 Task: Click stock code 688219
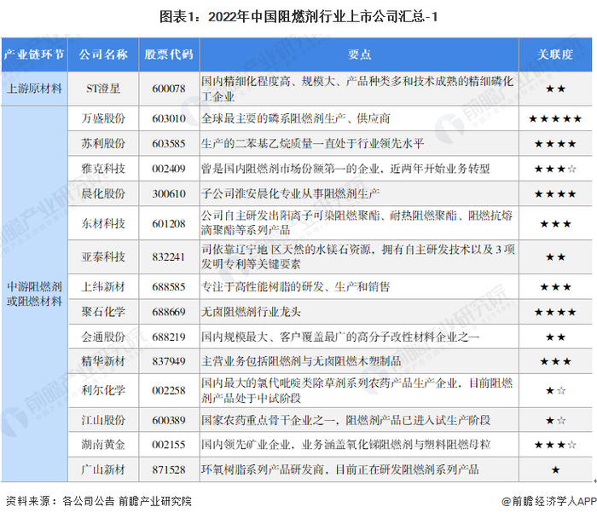[169, 337]
